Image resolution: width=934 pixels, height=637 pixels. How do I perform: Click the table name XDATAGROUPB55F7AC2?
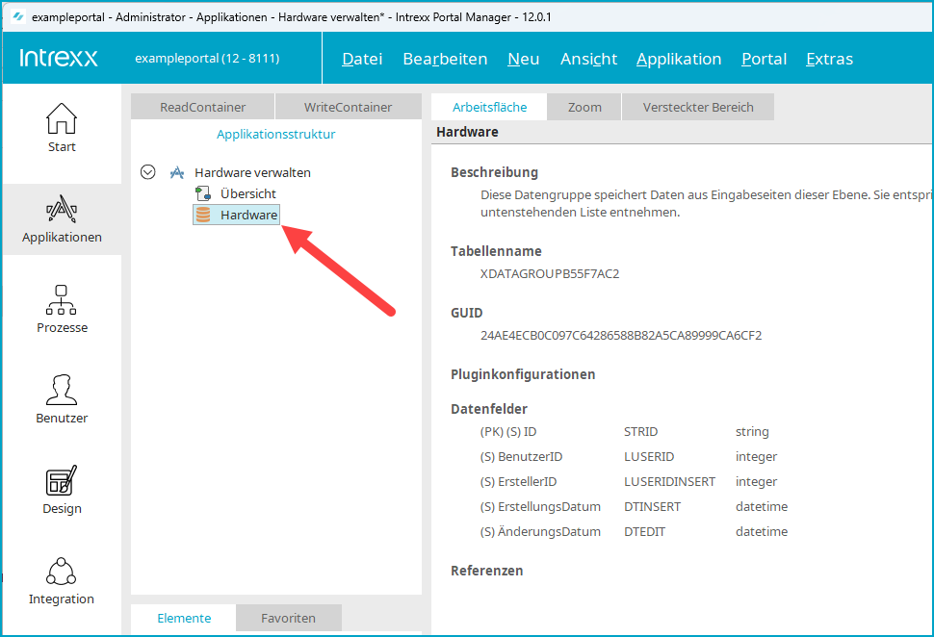[x=550, y=274]
